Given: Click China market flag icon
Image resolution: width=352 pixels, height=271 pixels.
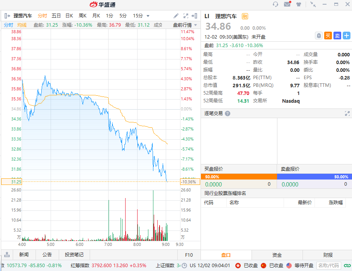Looking at the screenshot, I should tap(264, 266).
